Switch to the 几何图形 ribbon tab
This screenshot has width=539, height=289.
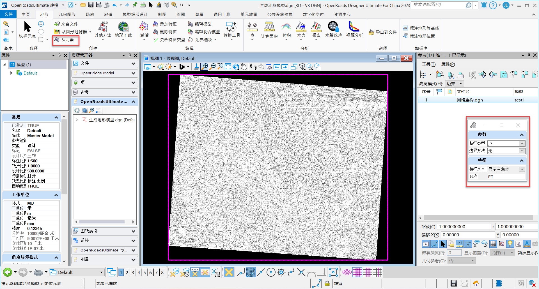click(x=67, y=14)
